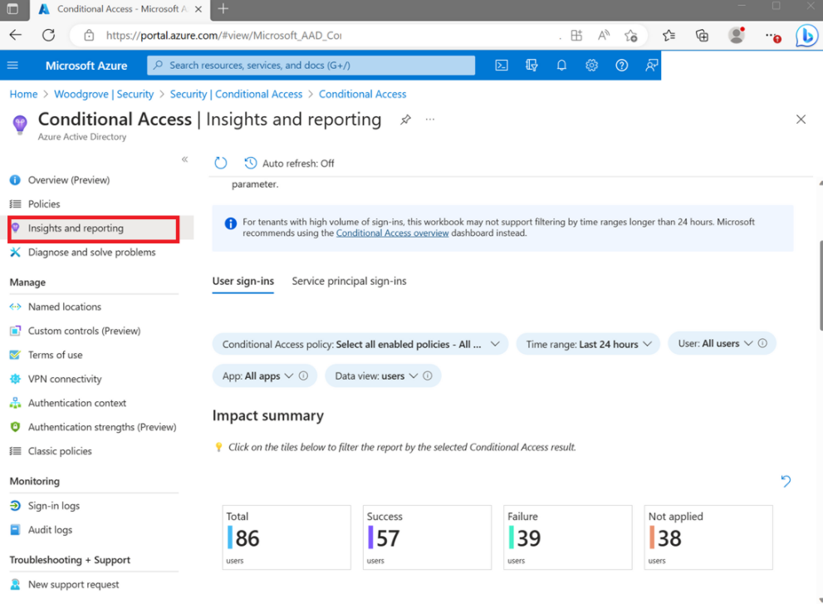823x604 pixels.
Task: Open the Time range dropdown
Action: [587, 343]
